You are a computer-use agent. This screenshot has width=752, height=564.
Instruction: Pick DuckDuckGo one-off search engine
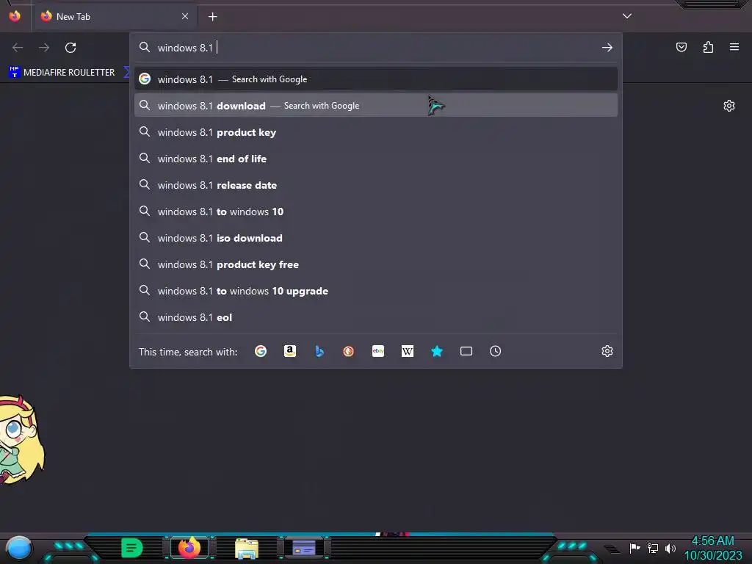pyautogui.click(x=349, y=351)
